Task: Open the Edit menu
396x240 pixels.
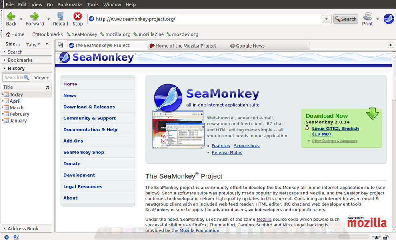Action: 22,4
